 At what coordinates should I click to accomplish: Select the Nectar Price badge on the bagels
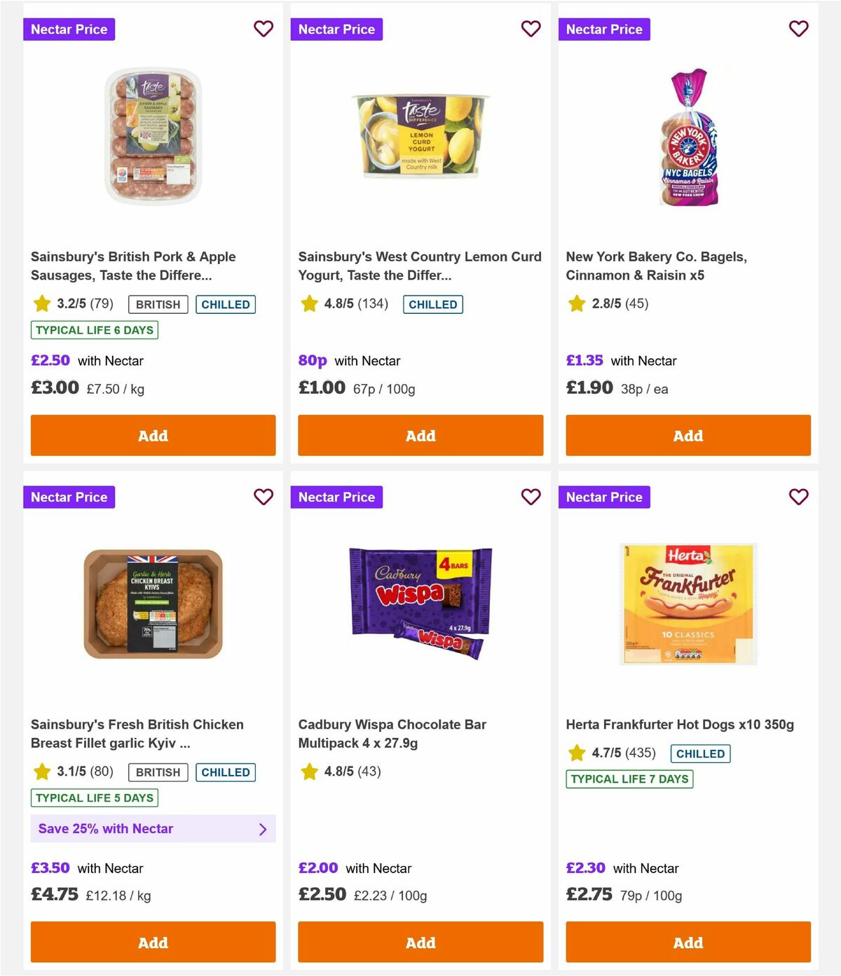(604, 29)
